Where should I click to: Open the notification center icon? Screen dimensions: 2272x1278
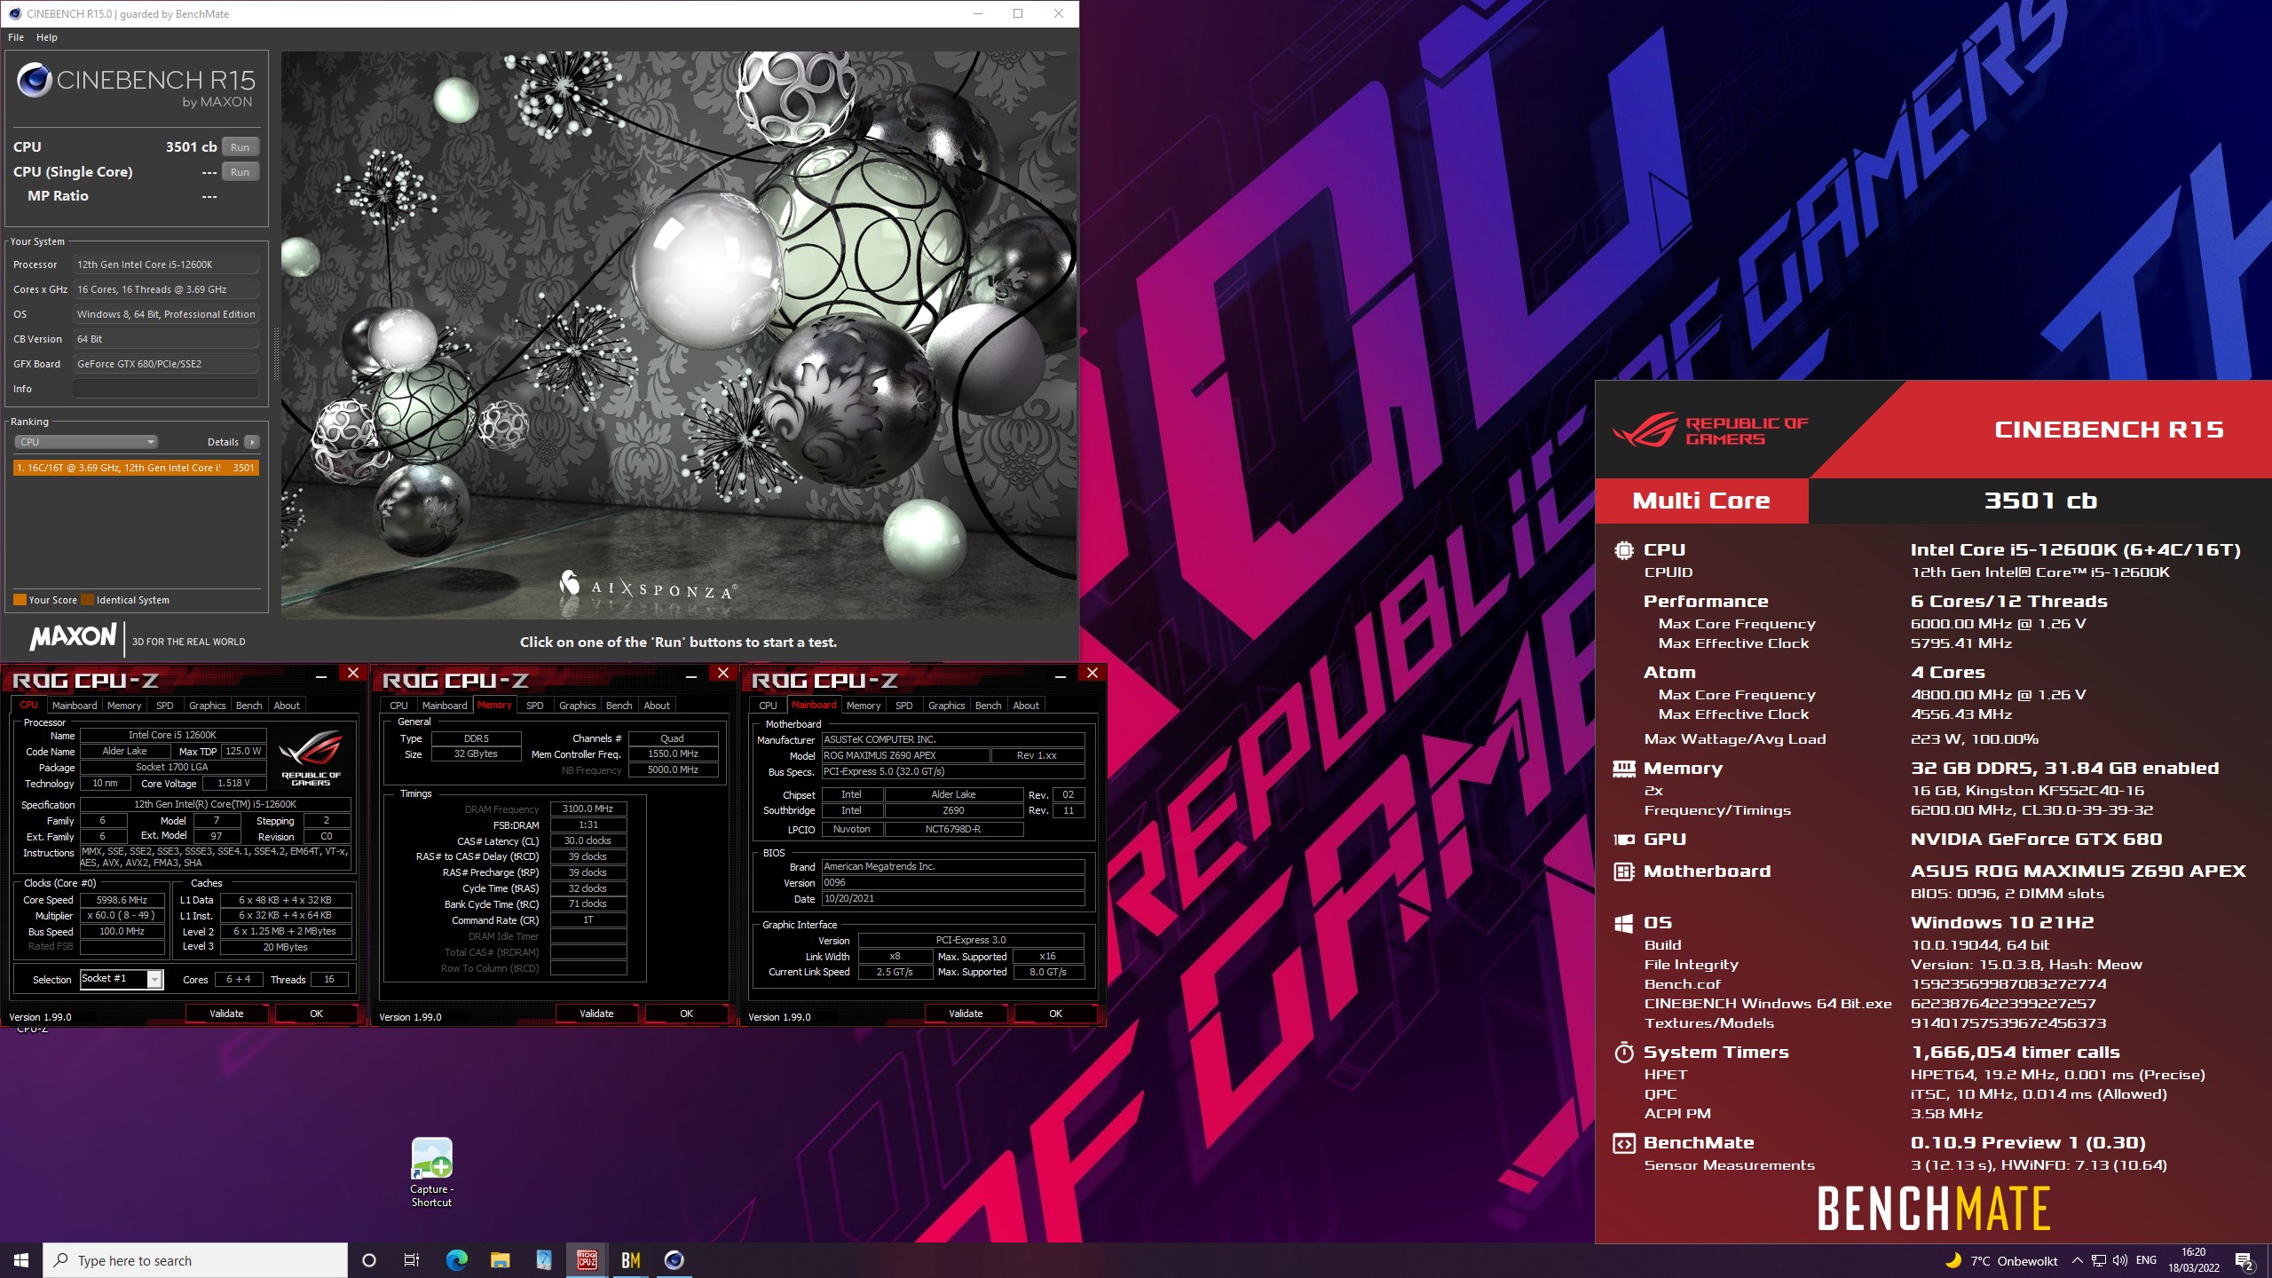coord(2244,1260)
